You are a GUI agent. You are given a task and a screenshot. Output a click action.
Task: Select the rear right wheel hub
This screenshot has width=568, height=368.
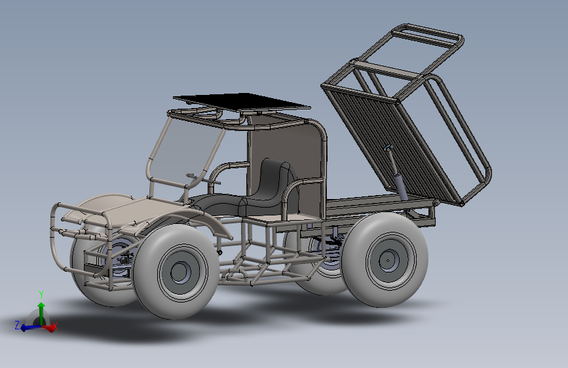pyautogui.click(x=389, y=260)
